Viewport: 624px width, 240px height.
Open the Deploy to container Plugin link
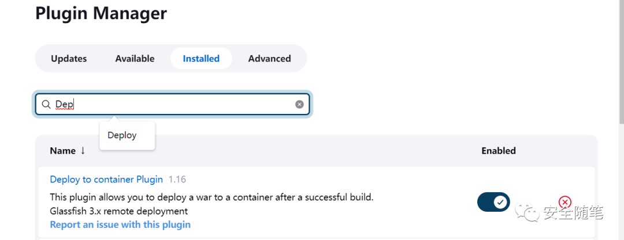tap(106, 180)
